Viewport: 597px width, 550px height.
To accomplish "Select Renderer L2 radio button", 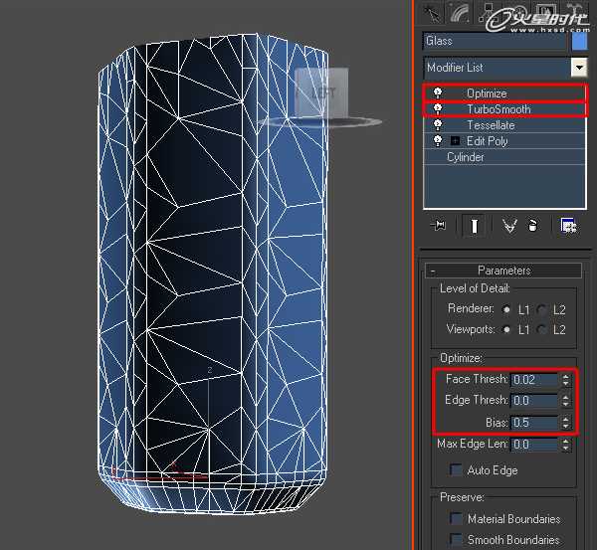I will click(542, 310).
